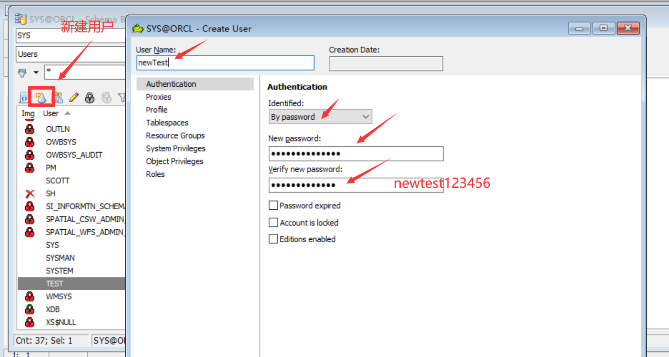Image resolution: width=669 pixels, height=357 pixels.
Task: Click the New password field
Action: coord(356,154)
